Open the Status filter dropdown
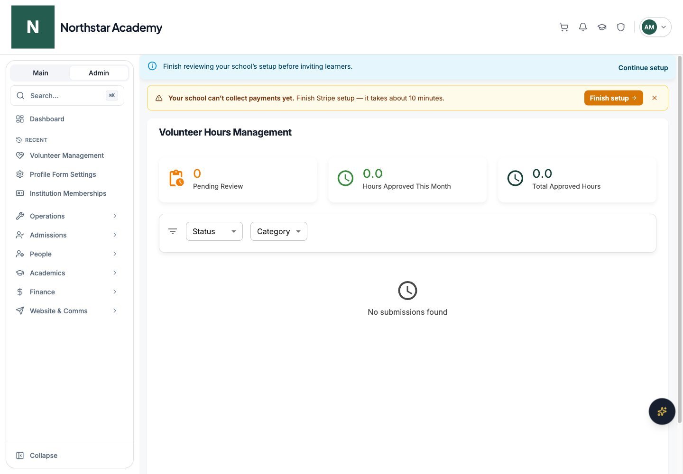Viewport: 683px width, 474px height. tap(214, 231)
